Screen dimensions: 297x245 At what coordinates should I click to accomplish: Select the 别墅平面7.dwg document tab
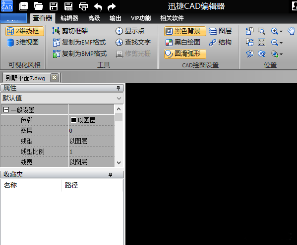coord(25,78)
